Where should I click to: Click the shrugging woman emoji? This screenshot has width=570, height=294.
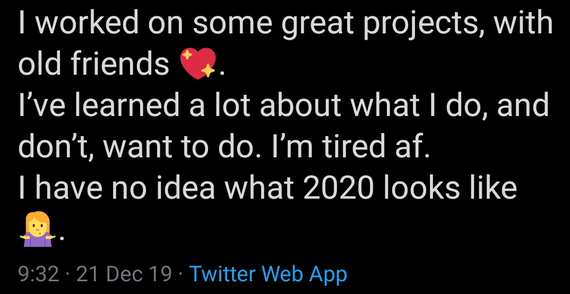click(39, 230)
